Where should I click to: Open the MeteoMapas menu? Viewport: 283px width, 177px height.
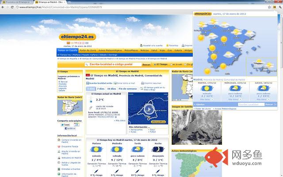coord(131,50)
